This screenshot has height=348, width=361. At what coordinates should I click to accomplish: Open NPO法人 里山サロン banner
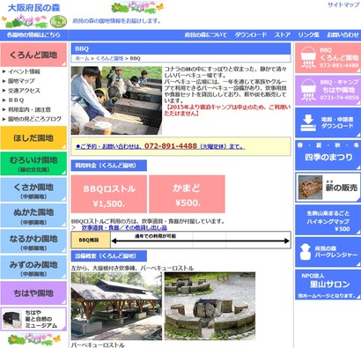click(x=328, y=285)
